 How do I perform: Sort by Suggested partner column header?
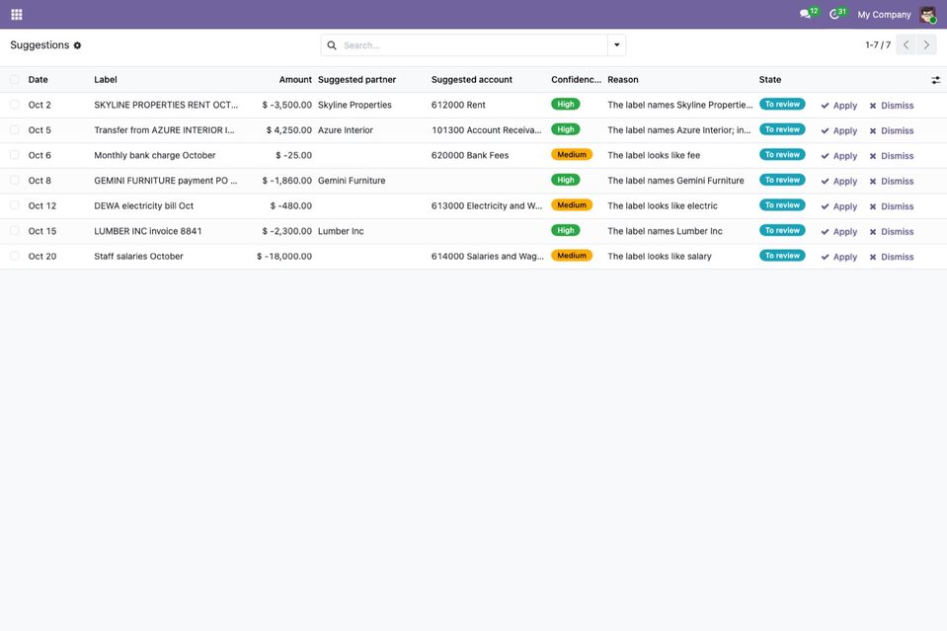(356, 80)
